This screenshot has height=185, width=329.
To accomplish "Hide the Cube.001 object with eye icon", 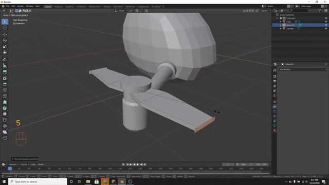I will click(x=326, y=25).
